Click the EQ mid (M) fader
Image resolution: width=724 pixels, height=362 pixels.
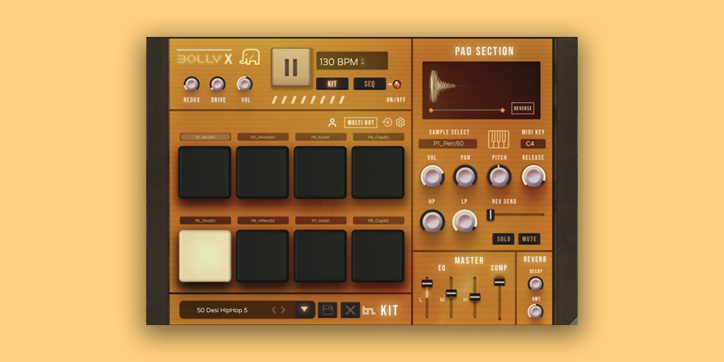click(x=451, y=293)
